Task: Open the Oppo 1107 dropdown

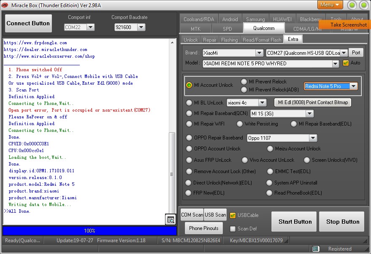Action: (x=313, y=138)
